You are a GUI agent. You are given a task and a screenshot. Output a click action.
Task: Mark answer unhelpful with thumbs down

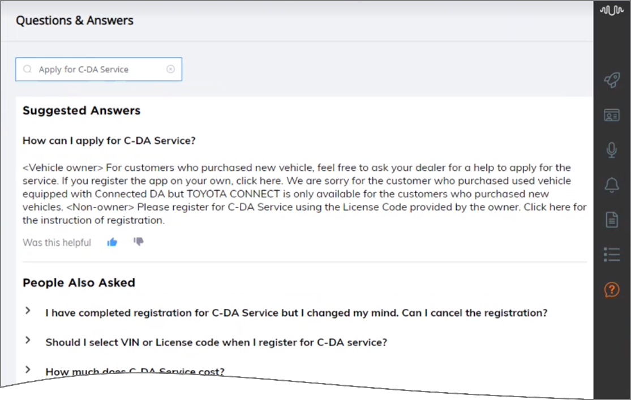[x=139, y=242]
